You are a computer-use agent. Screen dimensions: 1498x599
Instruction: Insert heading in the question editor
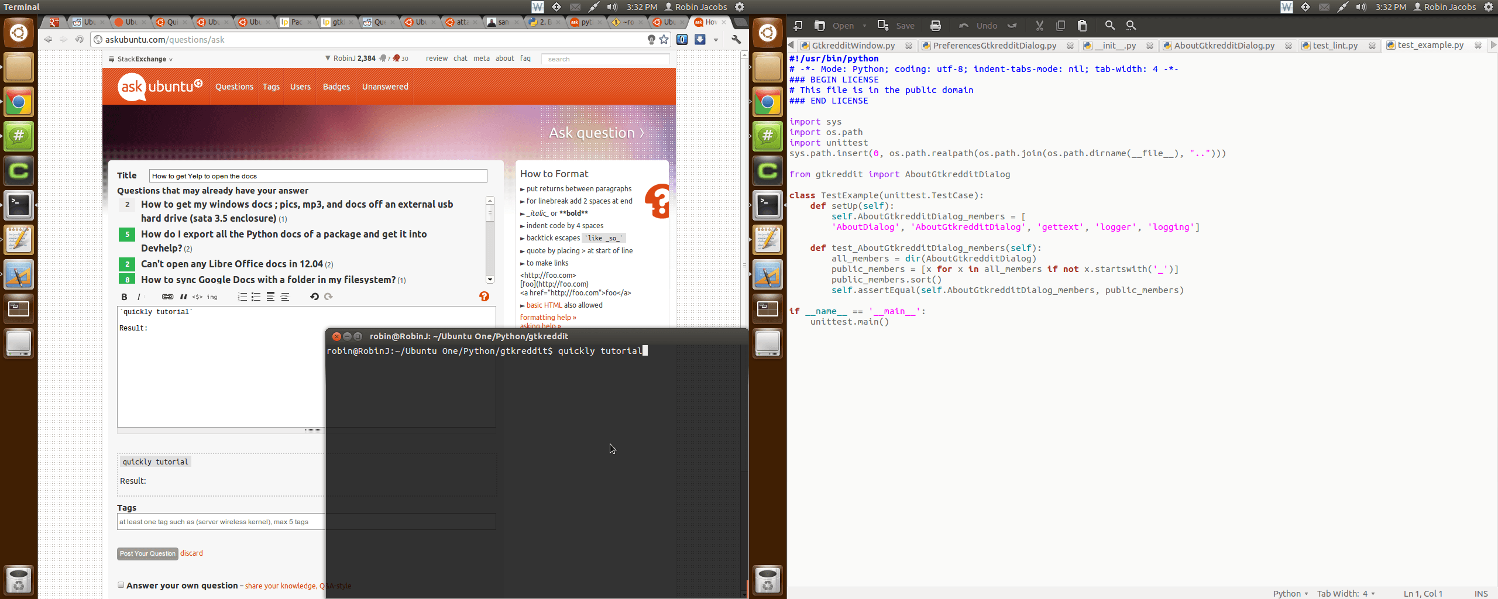tap(270, 297)
